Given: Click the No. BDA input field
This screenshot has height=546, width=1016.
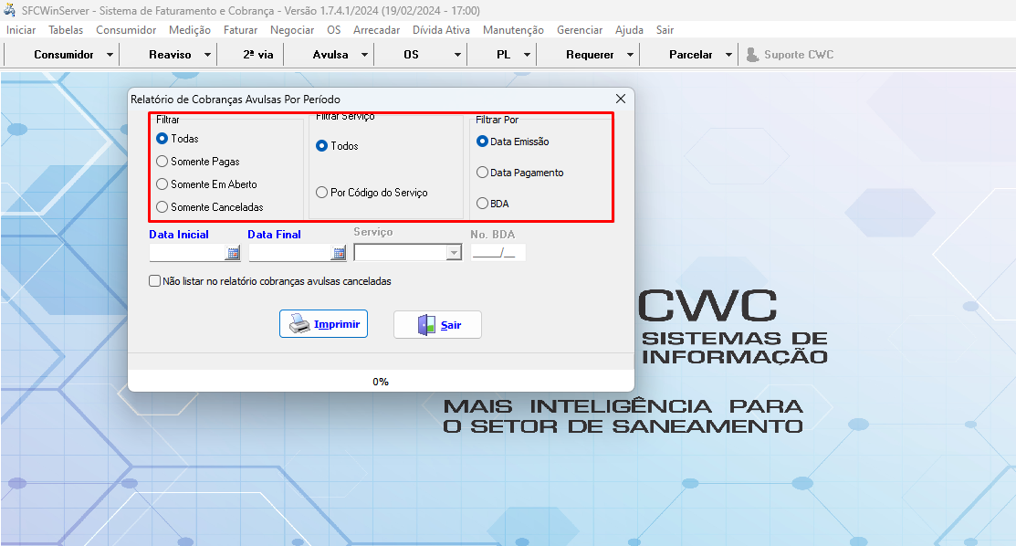Looking at the screenshot, I should click(x=498, y=253).
